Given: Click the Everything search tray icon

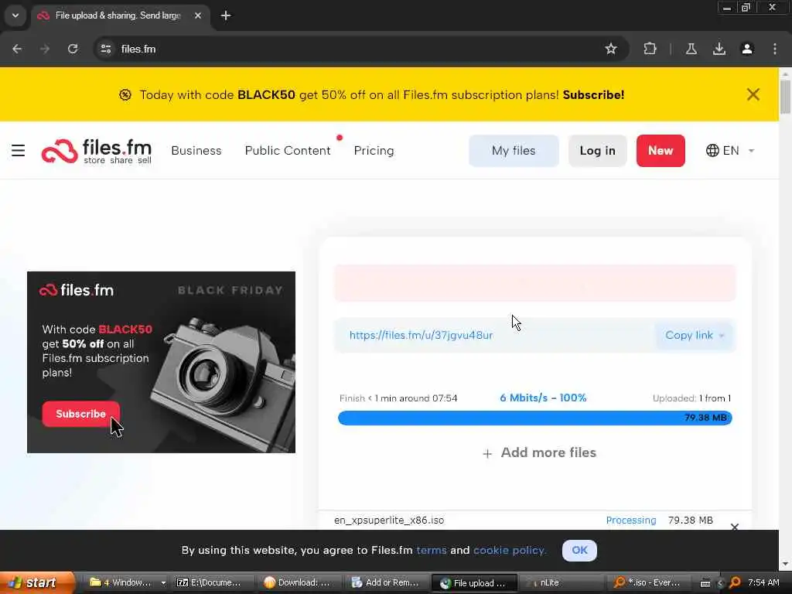Looking at the screenshot, I should coord(736,583).
